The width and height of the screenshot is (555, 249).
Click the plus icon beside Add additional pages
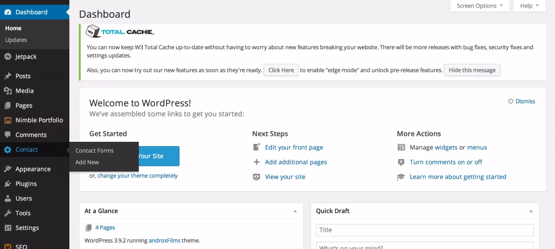(256, 162)
